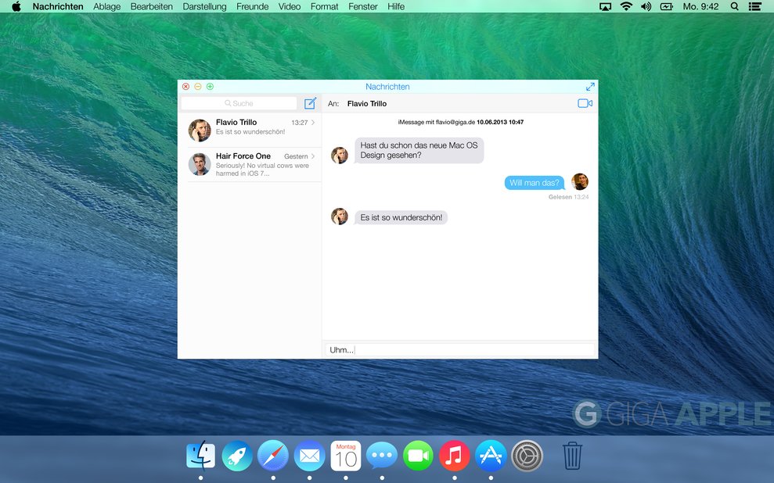Open System Preferences gear in dock
774x483 pixels.
pyautogui.click(x=527, y=456)
